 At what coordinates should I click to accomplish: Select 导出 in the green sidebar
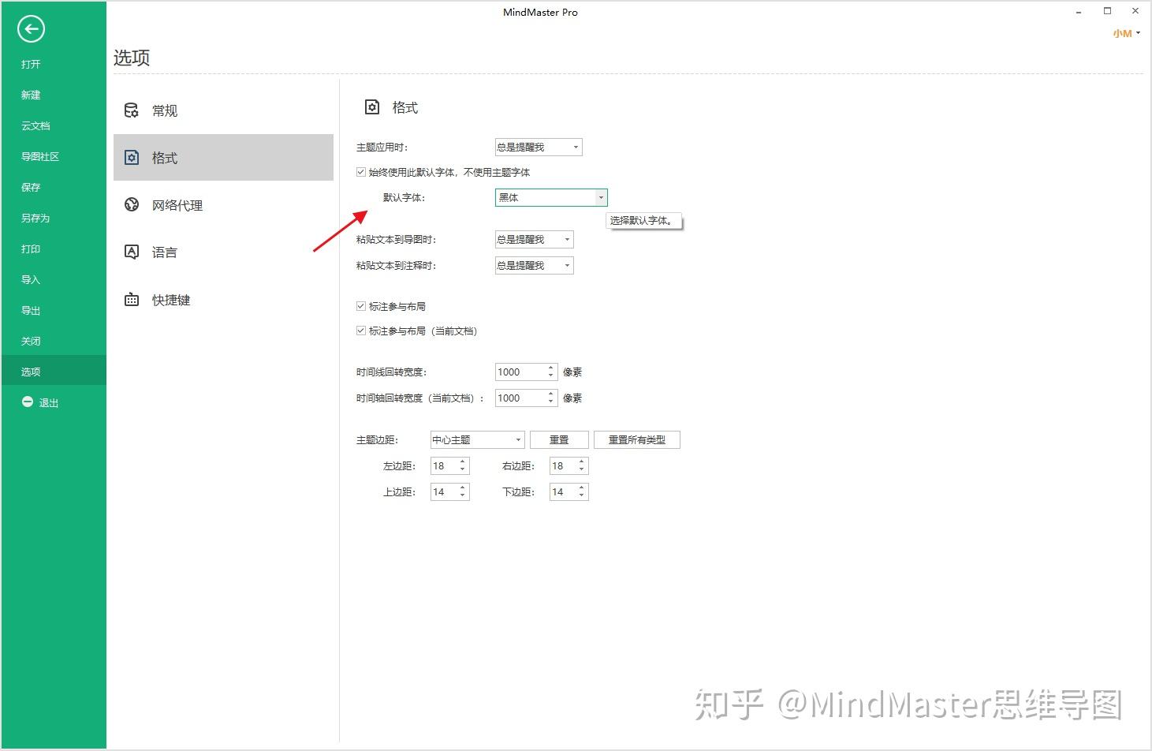coord(31,310)
